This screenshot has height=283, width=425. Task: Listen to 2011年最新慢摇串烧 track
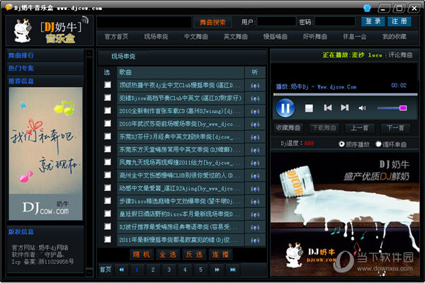(x=255, y=241)
